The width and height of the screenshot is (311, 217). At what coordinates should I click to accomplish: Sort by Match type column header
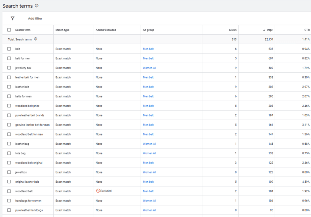pos(63,30)
